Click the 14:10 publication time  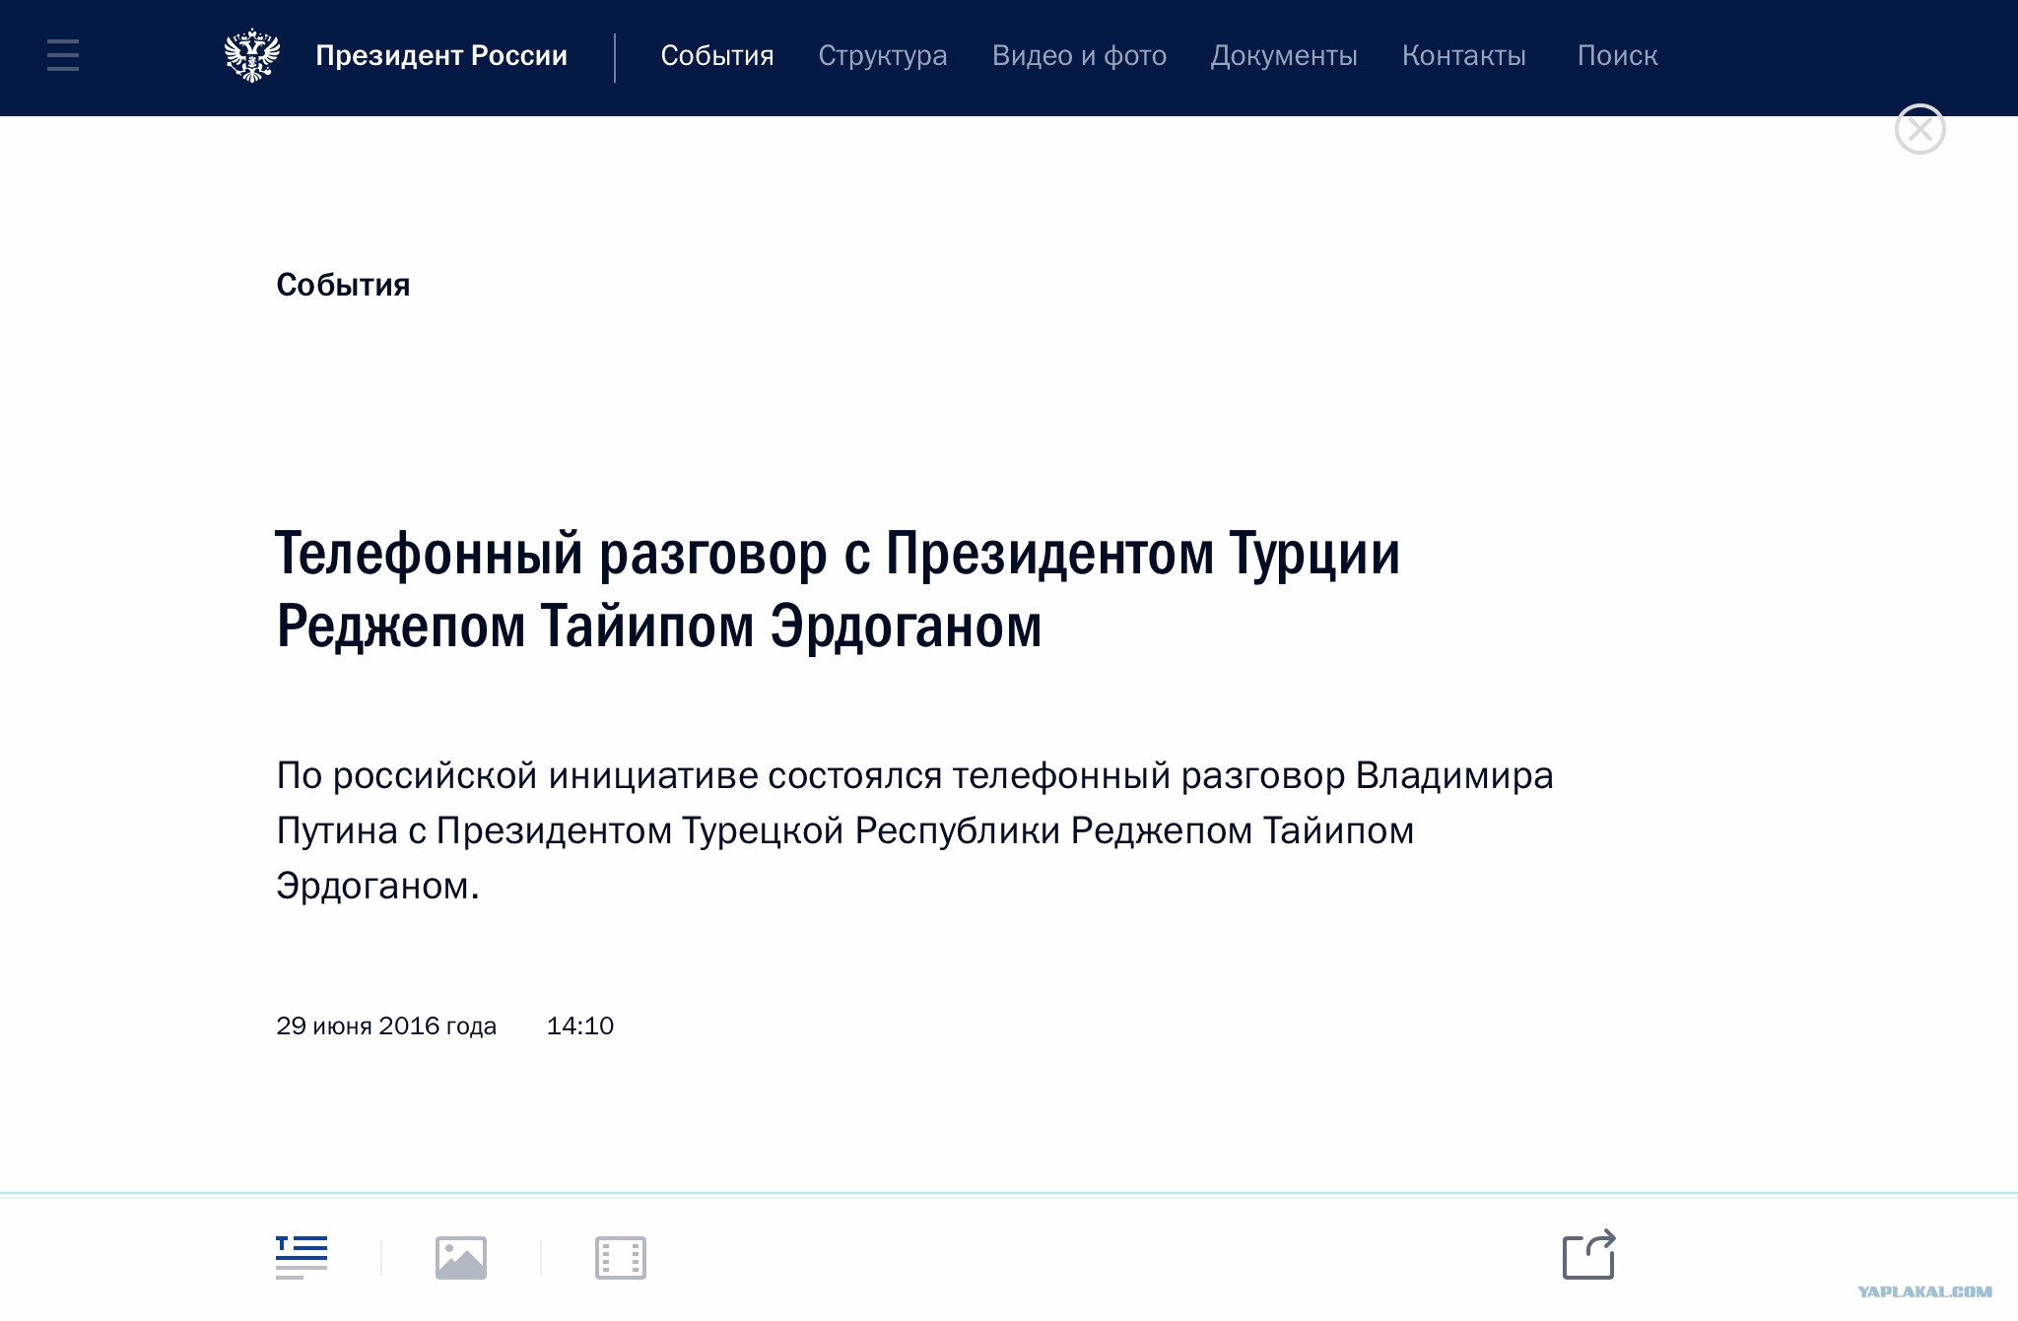point(579,1025)
